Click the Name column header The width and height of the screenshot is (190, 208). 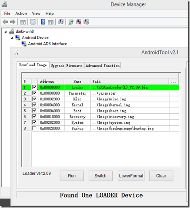point(77,82)
